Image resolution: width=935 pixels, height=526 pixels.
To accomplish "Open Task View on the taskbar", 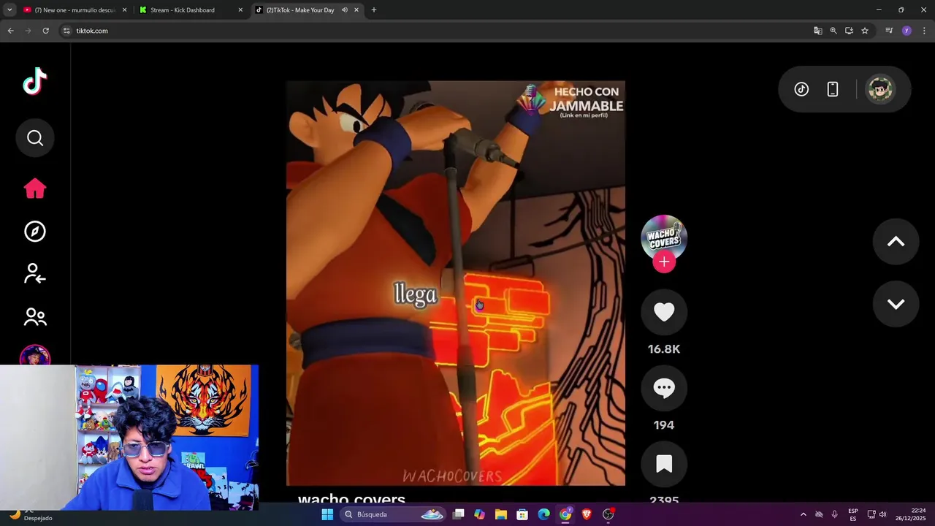I will click(x=458, y=514).
